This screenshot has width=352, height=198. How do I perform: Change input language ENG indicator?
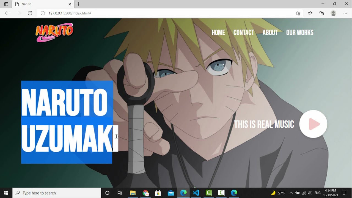[317, 193]
